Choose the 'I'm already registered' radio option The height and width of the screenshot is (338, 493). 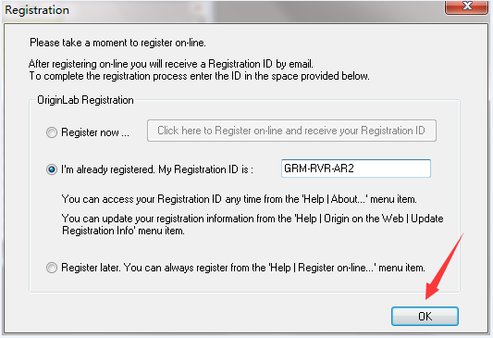52,169
